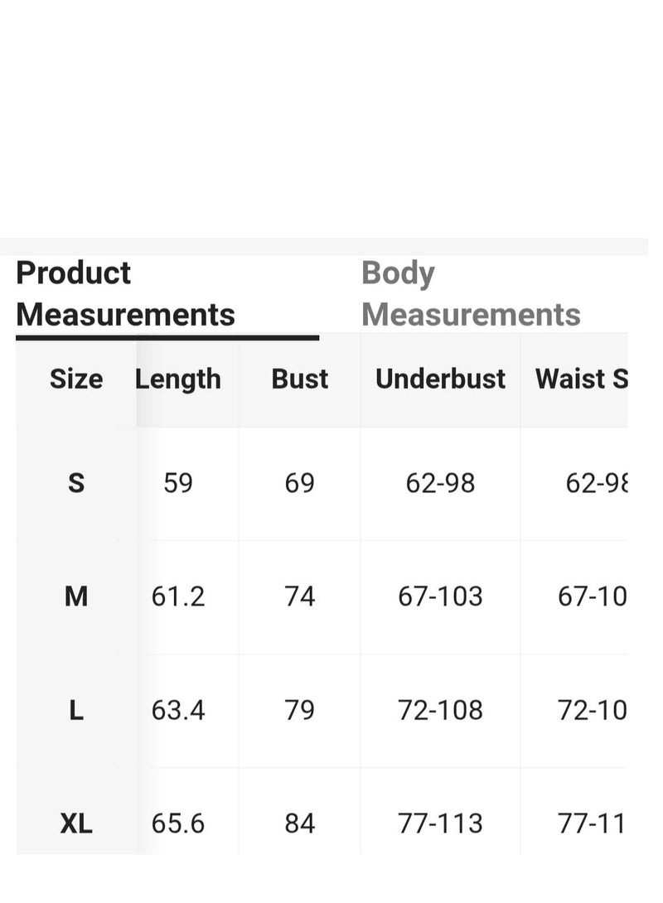Select the M size row label
Viewport: 663px width, 903px height.
point(76,596)
